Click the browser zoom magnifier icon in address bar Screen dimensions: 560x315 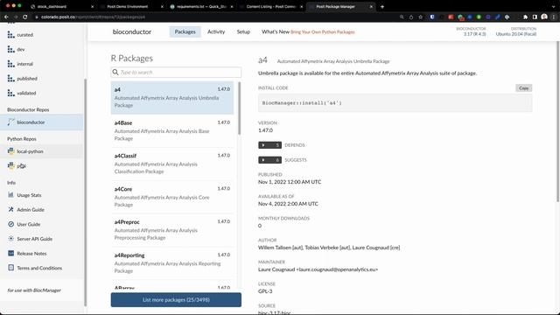point(402,17)
